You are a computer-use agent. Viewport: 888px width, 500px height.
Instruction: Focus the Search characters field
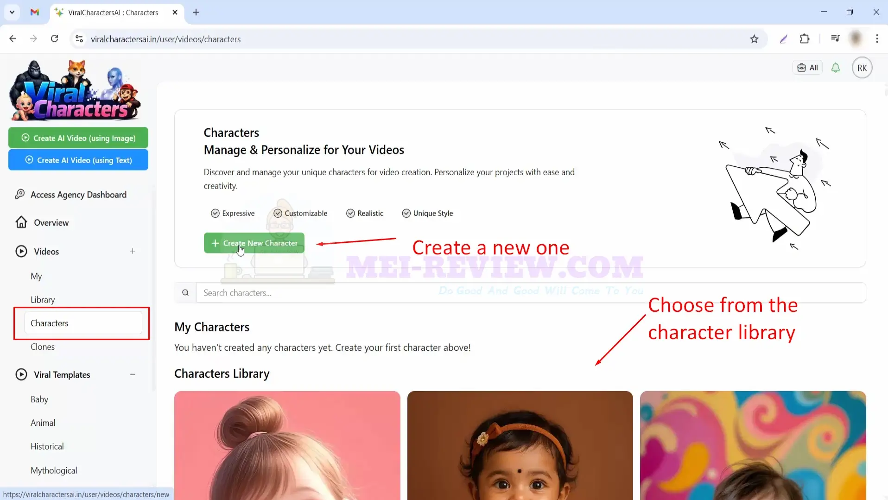531,293
